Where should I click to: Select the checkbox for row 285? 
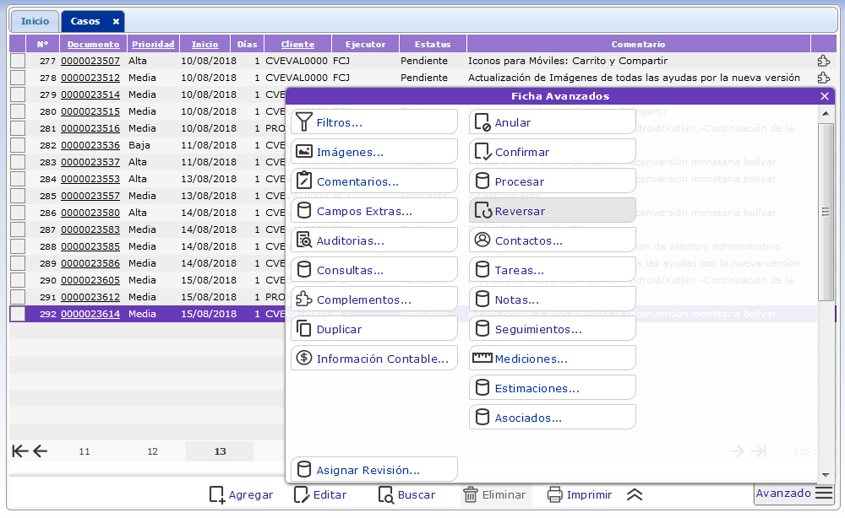[x=18, y=196]
